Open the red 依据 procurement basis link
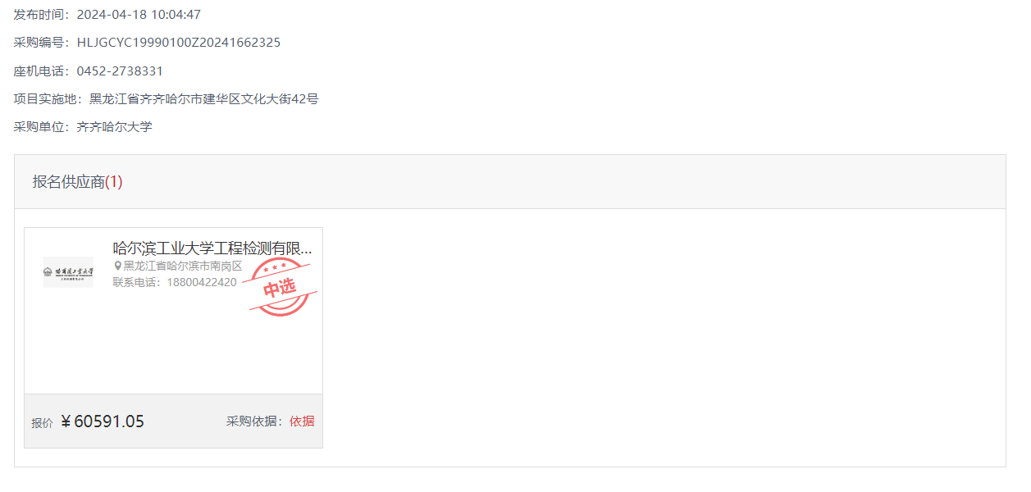The image size is (1031, 492). coord(302,421)
